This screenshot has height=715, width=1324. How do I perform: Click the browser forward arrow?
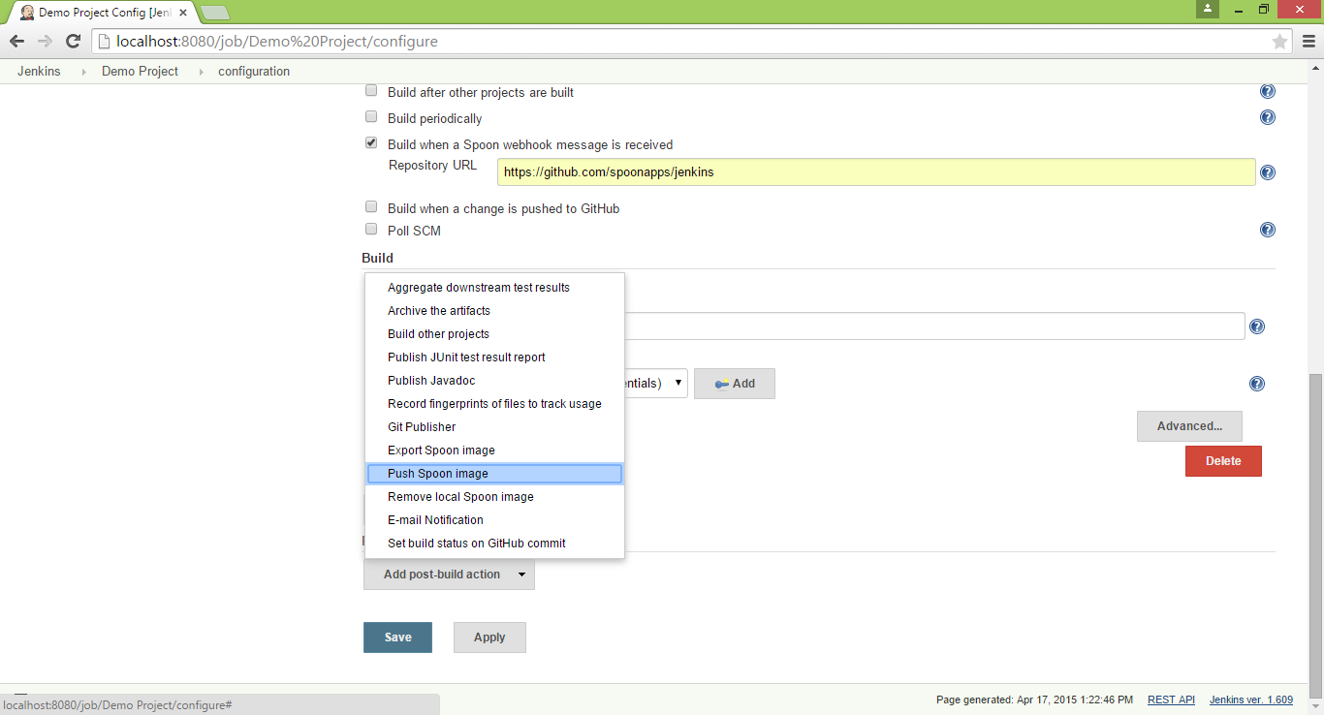coord(45,42)
